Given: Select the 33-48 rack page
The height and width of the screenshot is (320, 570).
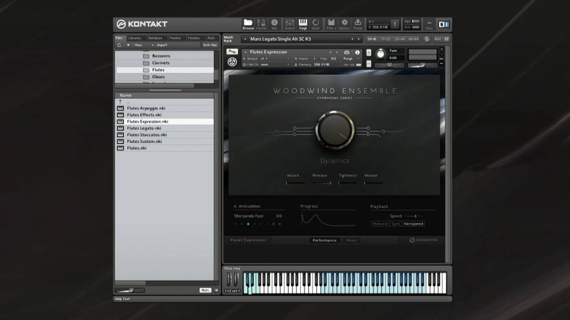Looking at the screenshot, I should 400,39.
